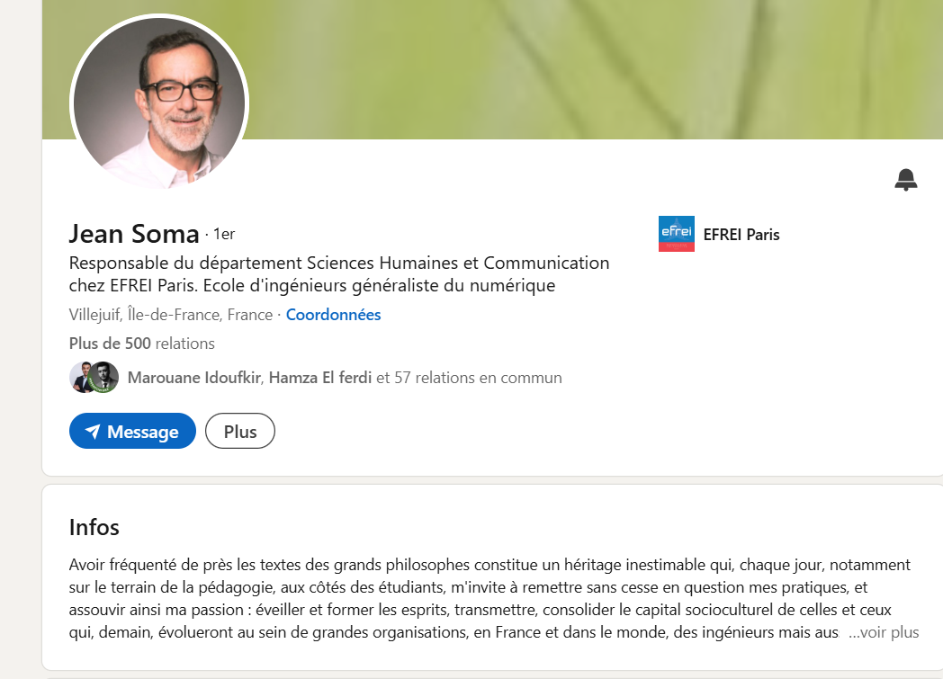Open the Coordonnées contact info link

coord(333,315)
